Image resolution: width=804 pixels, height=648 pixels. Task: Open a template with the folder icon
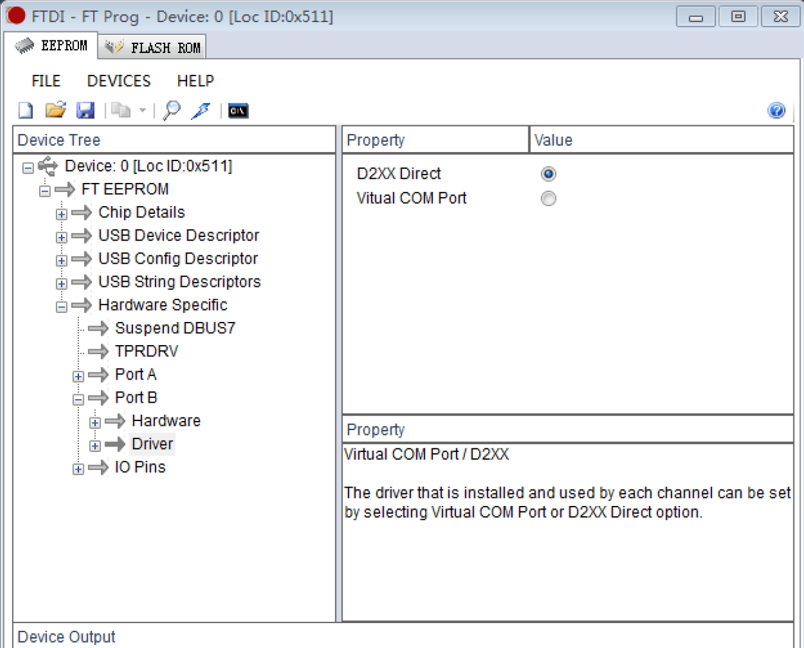(55, 110)
